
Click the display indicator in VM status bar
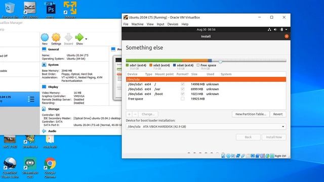pos(253,156)
